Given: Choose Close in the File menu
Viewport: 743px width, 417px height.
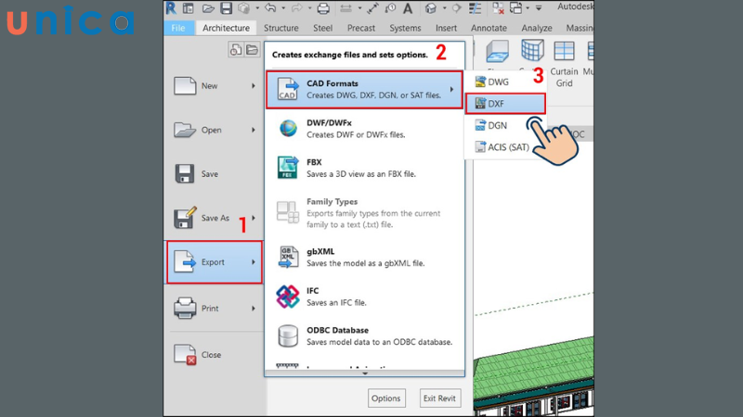Looking at the screenshot, I should point(215,355).
